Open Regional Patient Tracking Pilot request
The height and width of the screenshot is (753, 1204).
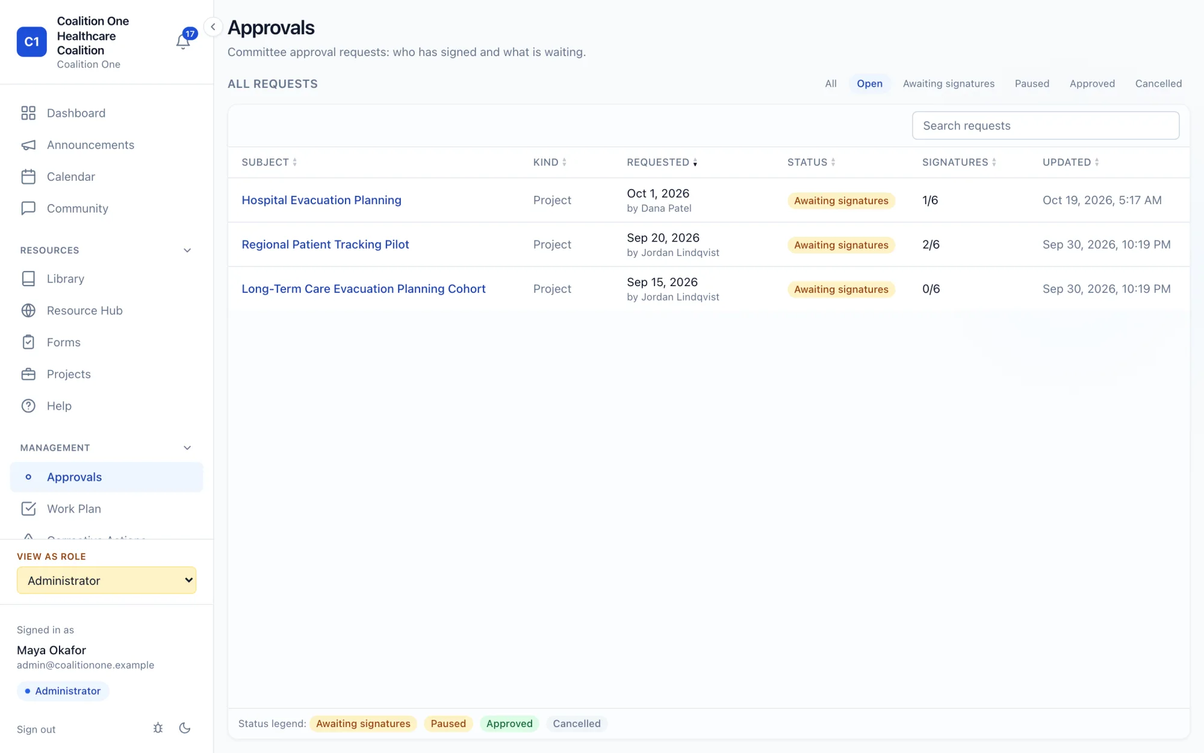point(325,245)
